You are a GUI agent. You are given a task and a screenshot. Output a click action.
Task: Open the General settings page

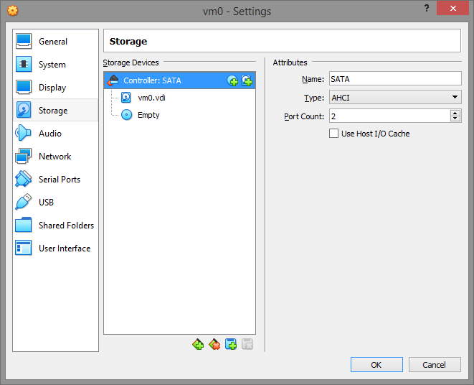pos(53,42)
